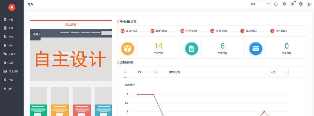
Task: Go to step 02 网站架构
Action: pos(159,31)
